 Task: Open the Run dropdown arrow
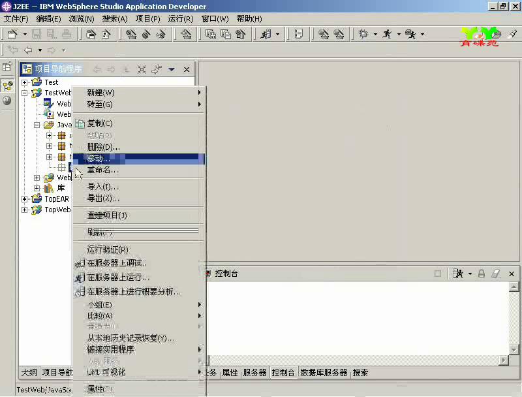tap(399, 34)
